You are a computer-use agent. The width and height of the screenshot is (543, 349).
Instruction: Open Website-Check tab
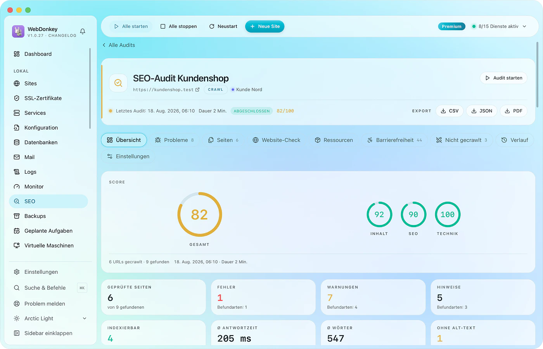click(x=276, y=140)
